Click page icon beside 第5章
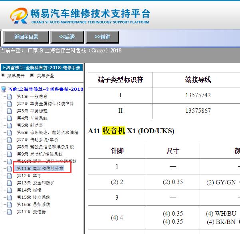The width and height of the screenshot is (240, 234). pos(10,126)
